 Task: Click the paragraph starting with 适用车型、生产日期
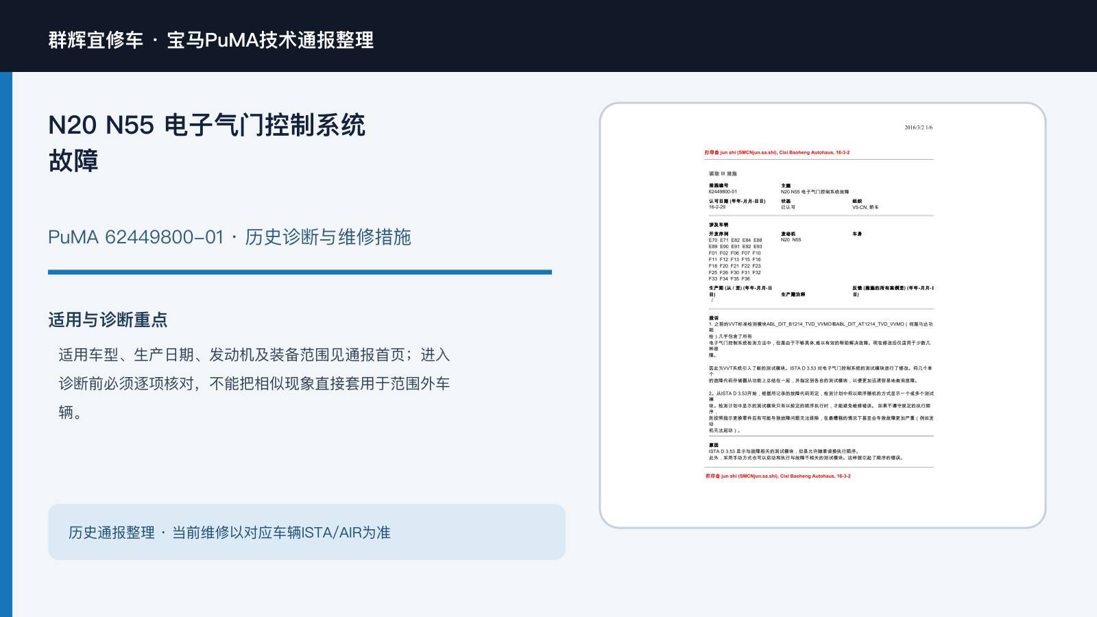coord(254,383)
